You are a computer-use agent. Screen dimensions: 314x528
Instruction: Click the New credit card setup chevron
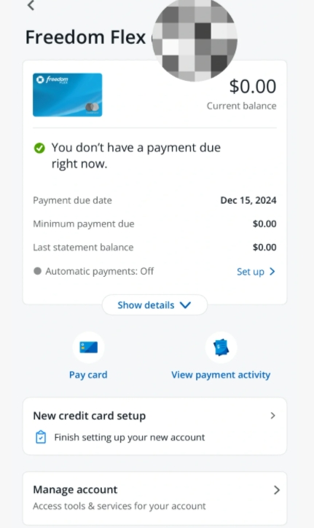[x=273, y=416]
